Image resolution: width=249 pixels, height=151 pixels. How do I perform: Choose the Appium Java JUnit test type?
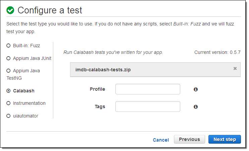8,58
